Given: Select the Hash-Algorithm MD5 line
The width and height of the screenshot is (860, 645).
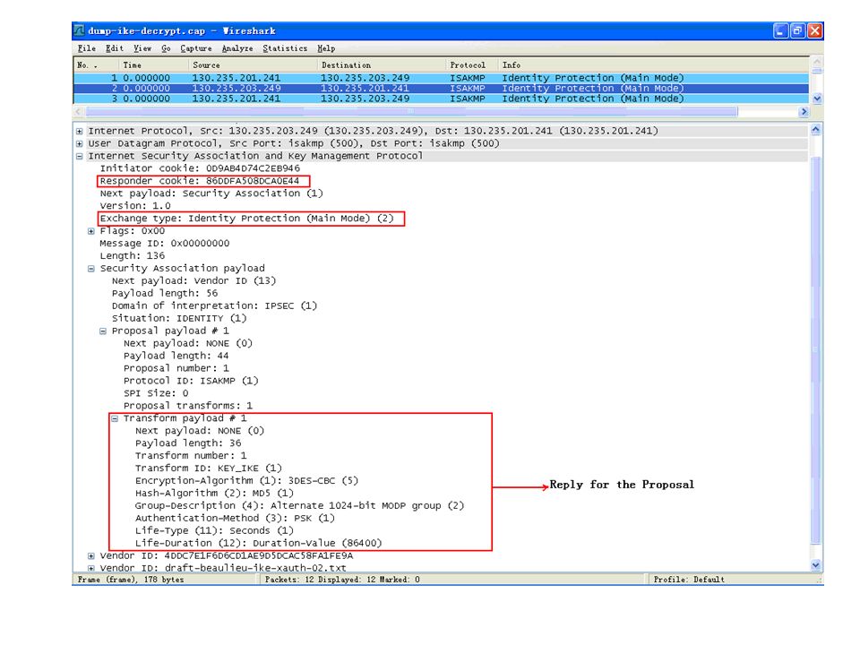Looking at the screenshot, I should [214, 494].
